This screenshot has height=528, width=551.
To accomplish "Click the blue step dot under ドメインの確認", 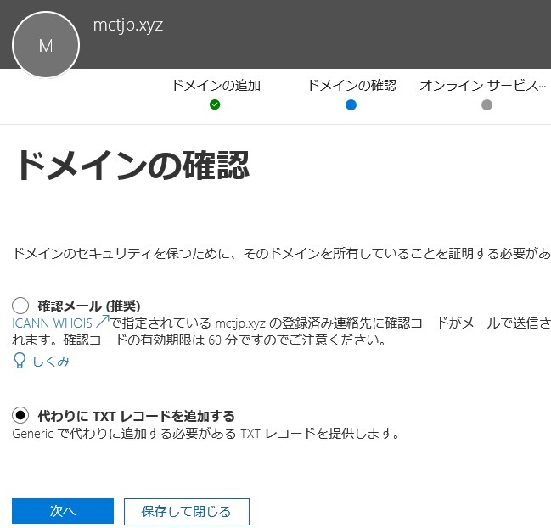I will [351, 104].
